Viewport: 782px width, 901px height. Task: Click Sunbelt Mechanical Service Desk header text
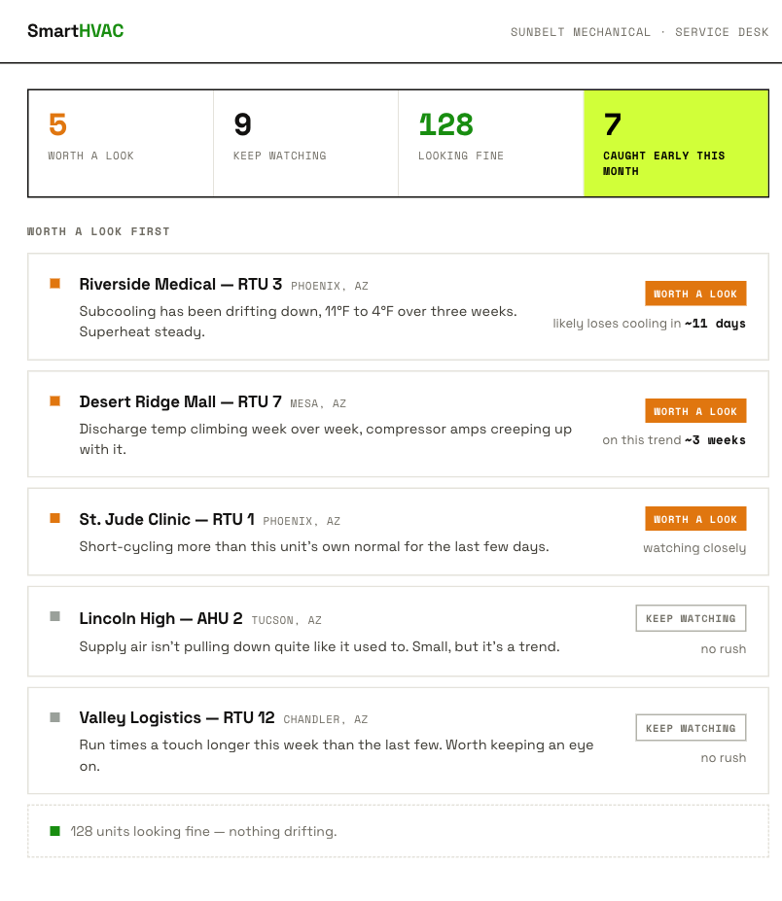click(x=639, y=32)
